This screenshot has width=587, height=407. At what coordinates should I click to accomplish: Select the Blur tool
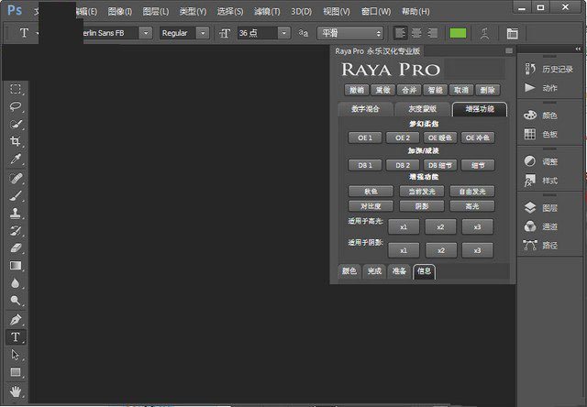pyautogui.click(x=16, y=283)
